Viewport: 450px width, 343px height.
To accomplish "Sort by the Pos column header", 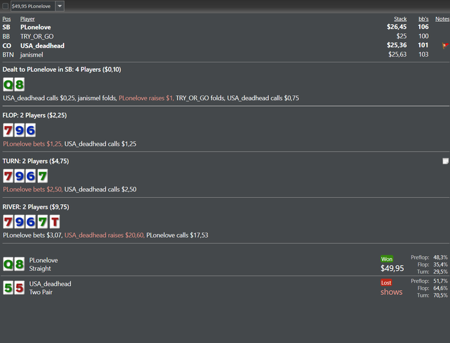I will click(6, 19).
